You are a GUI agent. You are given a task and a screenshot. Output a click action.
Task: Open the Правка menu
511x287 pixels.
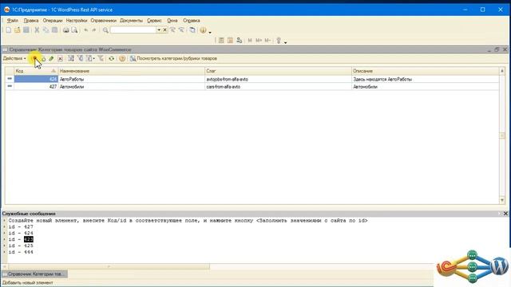[31, 20]
